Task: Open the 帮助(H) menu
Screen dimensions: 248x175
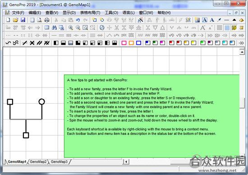Action: coord(164,13)
